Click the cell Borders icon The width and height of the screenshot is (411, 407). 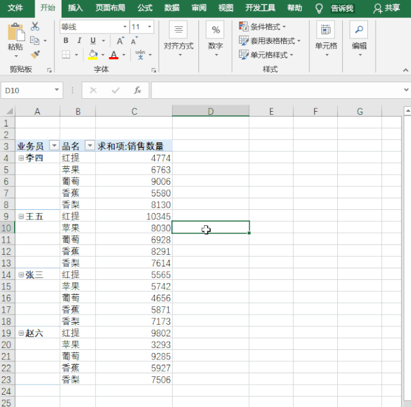[x=66, y=55]
